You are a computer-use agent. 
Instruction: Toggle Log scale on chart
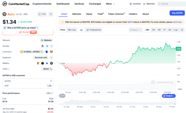[176, 30]
